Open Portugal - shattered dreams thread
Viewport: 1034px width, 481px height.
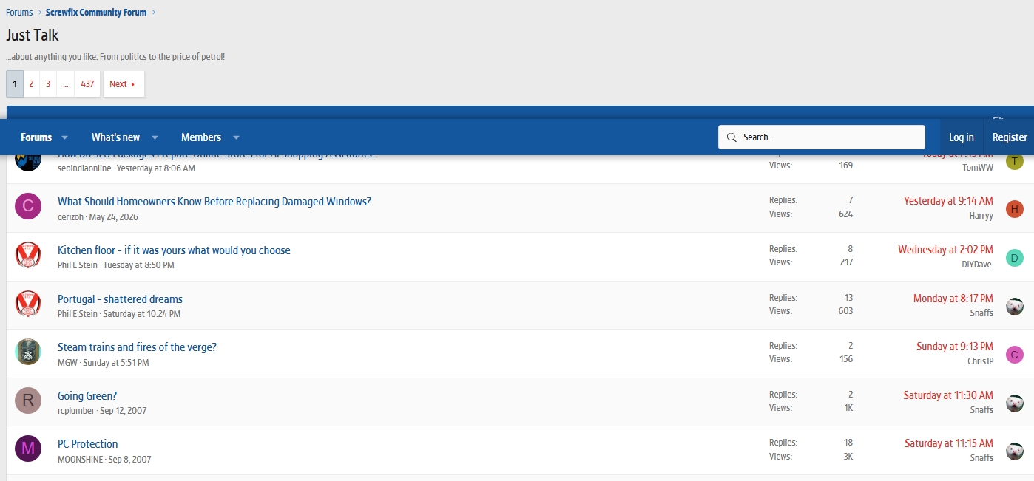click(x=120, y=299)
